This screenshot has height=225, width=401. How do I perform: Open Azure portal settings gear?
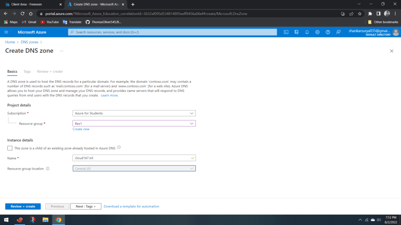[317, 32]
